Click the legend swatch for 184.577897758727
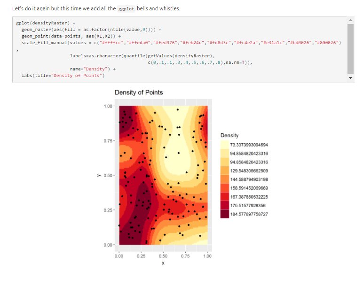 point(225,214)
